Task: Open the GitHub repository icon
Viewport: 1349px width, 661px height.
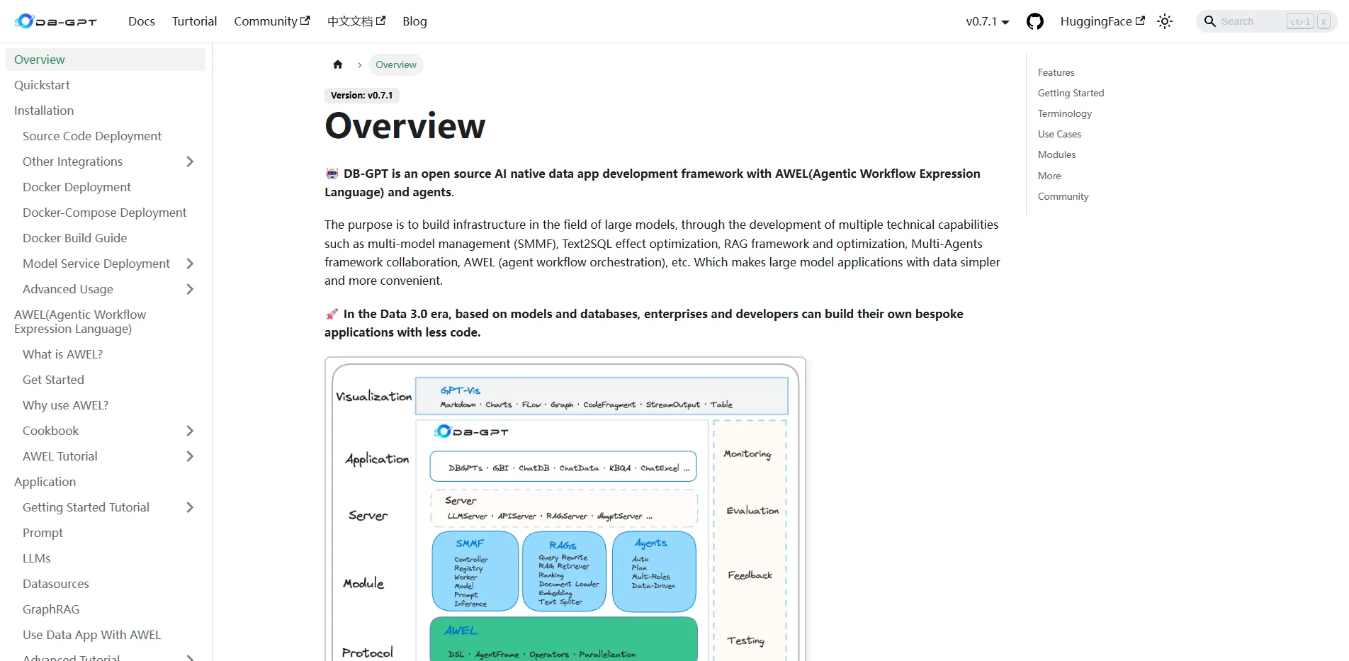Action: 1034,21
